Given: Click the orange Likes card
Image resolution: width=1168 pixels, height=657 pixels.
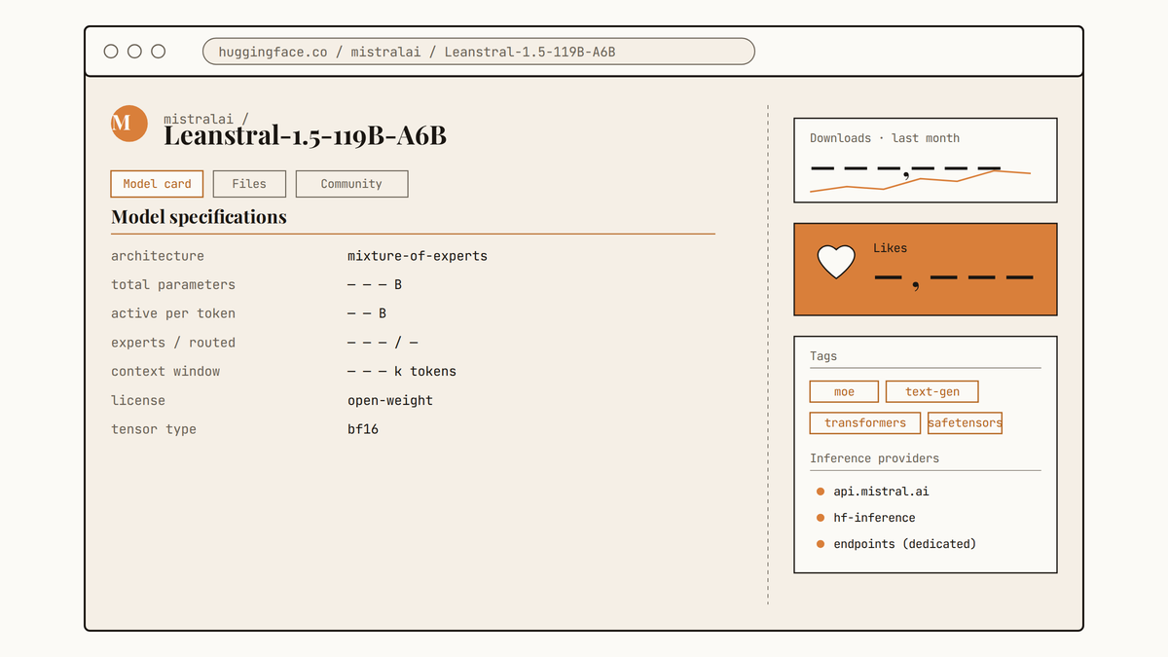Looking at the screenshot, I should (x=926, y=270).
